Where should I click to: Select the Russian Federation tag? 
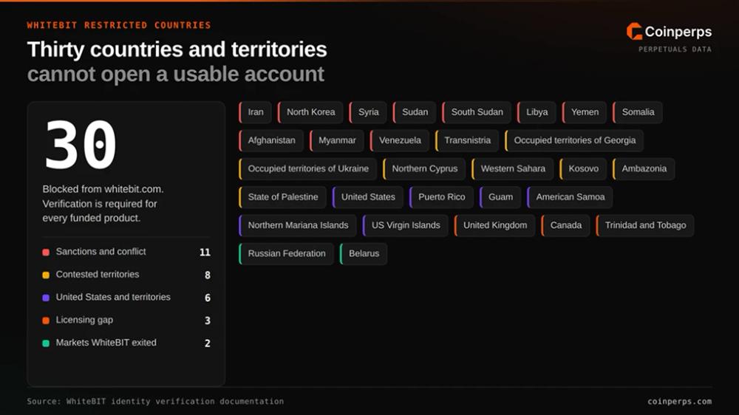(286, 253)
